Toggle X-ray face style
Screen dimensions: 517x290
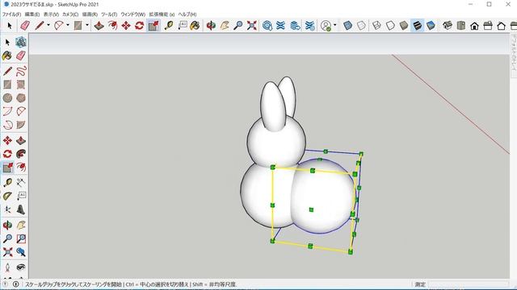(347, 26)
